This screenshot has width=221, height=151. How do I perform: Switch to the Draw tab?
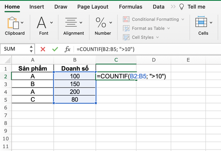pyautogui.click(x=61, y=7)
